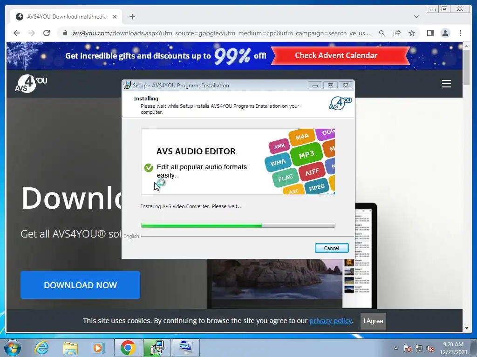Open the privacy policy link
The width and height of the screenshot is (477, 357).
(330, 321)
